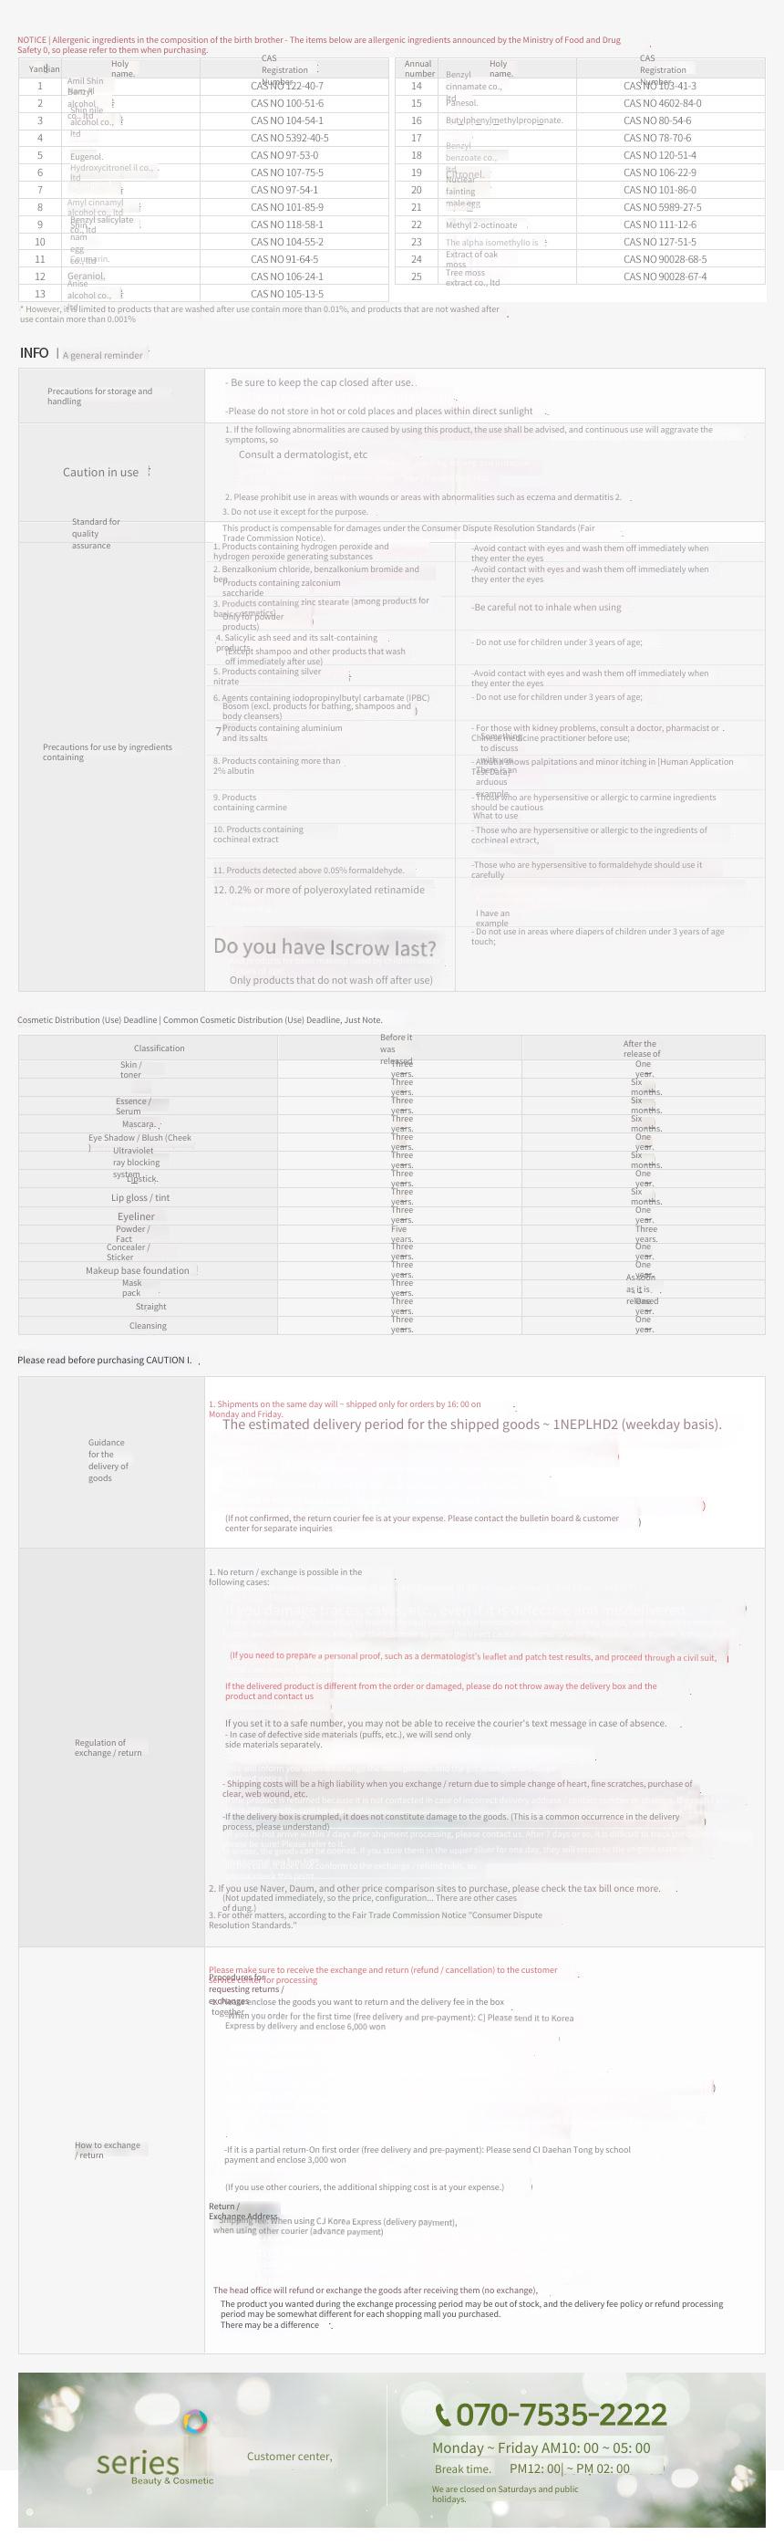Click the colorful ring logo above series
784x2546 pixels.
tap(194, 2422)
